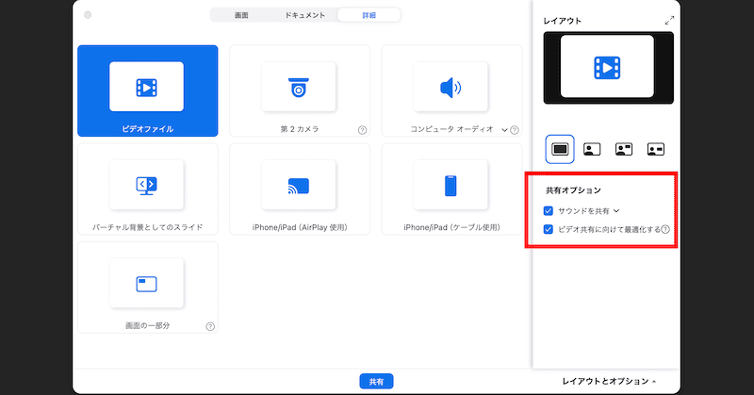
Task: Choose the last layout option in the row
Action: [655, 149]
